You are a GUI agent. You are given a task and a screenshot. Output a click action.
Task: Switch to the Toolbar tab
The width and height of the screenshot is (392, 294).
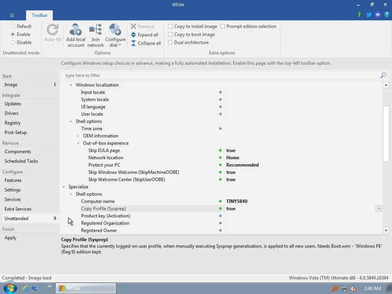point(39,15)
